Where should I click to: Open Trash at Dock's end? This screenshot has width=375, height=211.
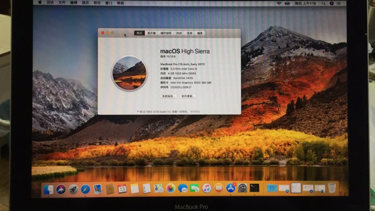click(332, 188)
